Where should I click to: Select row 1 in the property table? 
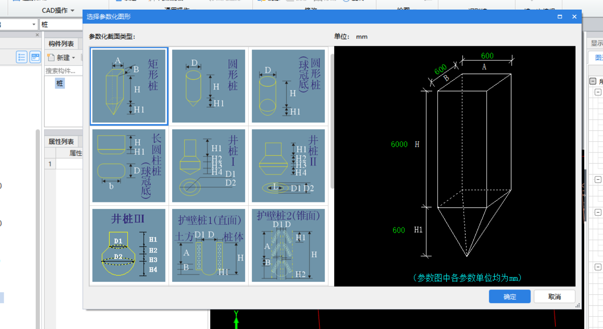[x=50, y=164]
